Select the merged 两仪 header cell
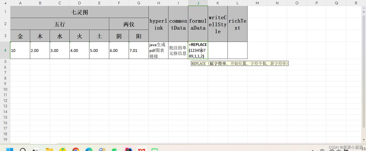 click(129, 24)
